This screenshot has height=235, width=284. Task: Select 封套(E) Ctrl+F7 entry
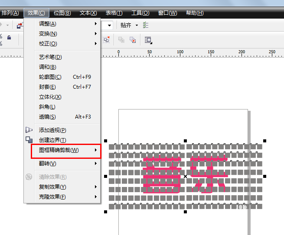pos(67,87)
